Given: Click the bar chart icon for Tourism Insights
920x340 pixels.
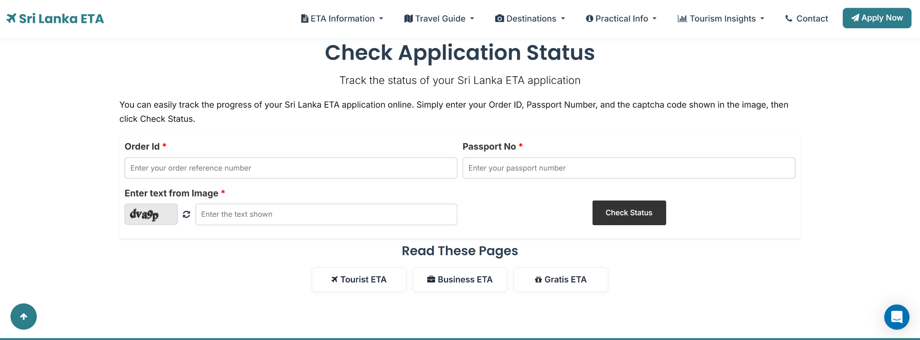Looking at the screenshot, I should click(682, 18).
